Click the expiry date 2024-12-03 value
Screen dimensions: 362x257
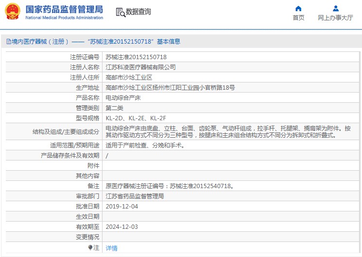pos(121,227)
